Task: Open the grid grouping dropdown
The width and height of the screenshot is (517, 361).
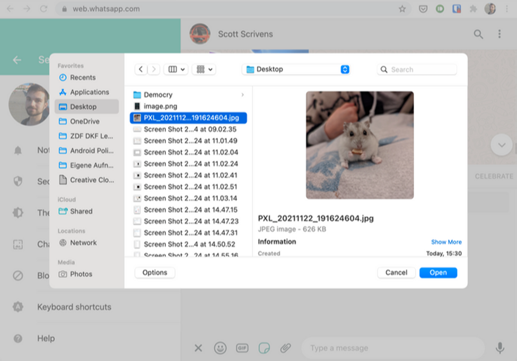Action: 204,69
